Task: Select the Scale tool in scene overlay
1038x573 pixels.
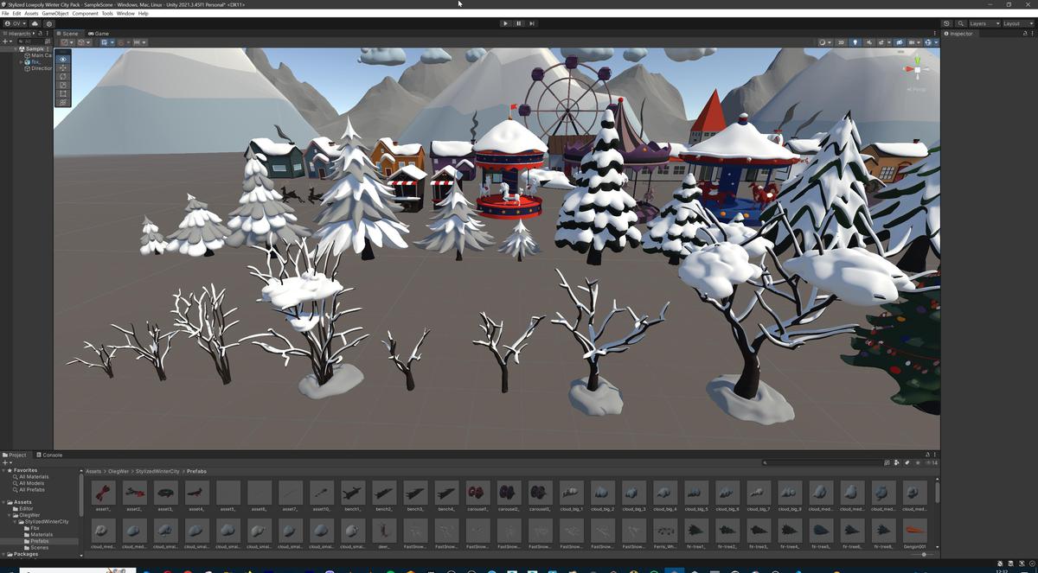Action: coord(62,85)
